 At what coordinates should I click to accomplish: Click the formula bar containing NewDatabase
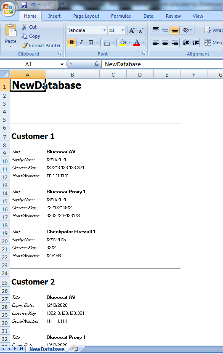[x=162, y=64]
